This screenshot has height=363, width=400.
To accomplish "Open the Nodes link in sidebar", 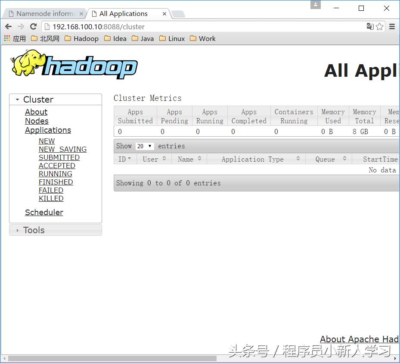I will pyautogui.click(x=37, y=121).
